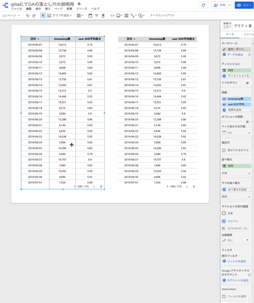Click AUT badge on user IDの平均 metric
Viewport: 254px width, 303px height.
224,104
